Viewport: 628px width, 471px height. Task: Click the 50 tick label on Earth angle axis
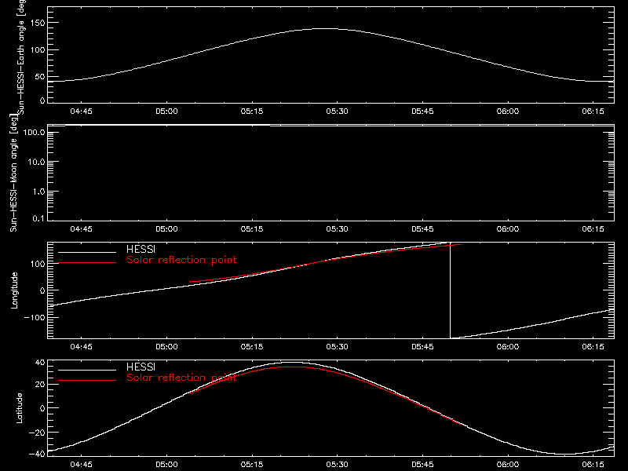pos(40,76)
